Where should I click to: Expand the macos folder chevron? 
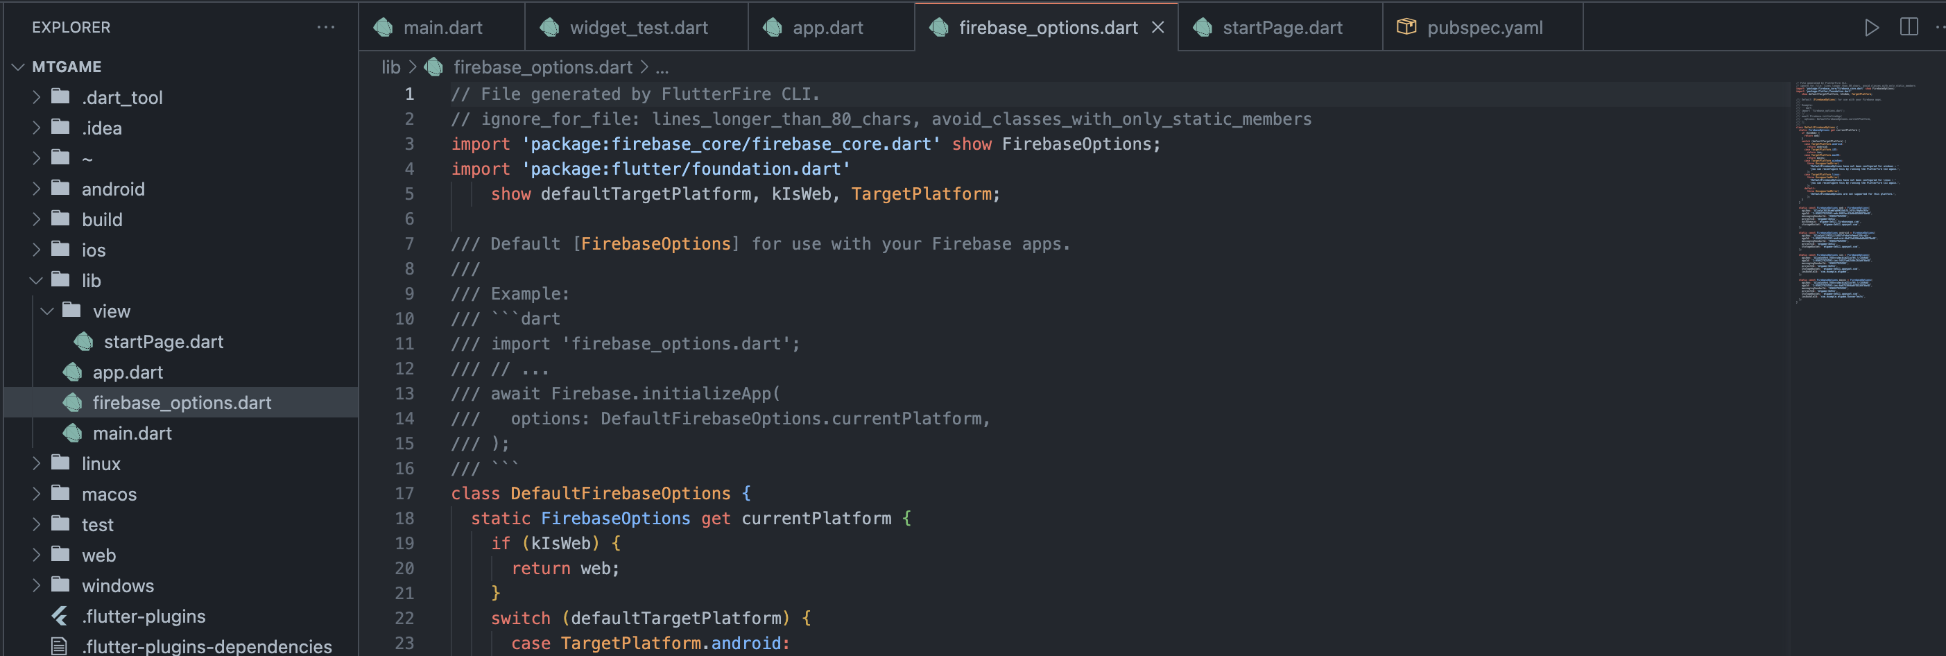point(36,494)
